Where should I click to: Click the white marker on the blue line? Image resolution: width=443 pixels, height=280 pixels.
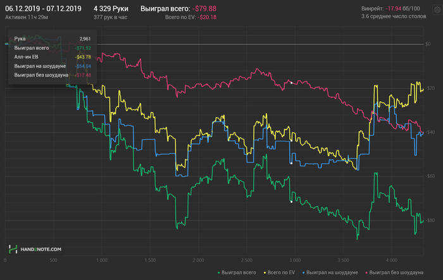pyautogui.click(x=290, y=163)
